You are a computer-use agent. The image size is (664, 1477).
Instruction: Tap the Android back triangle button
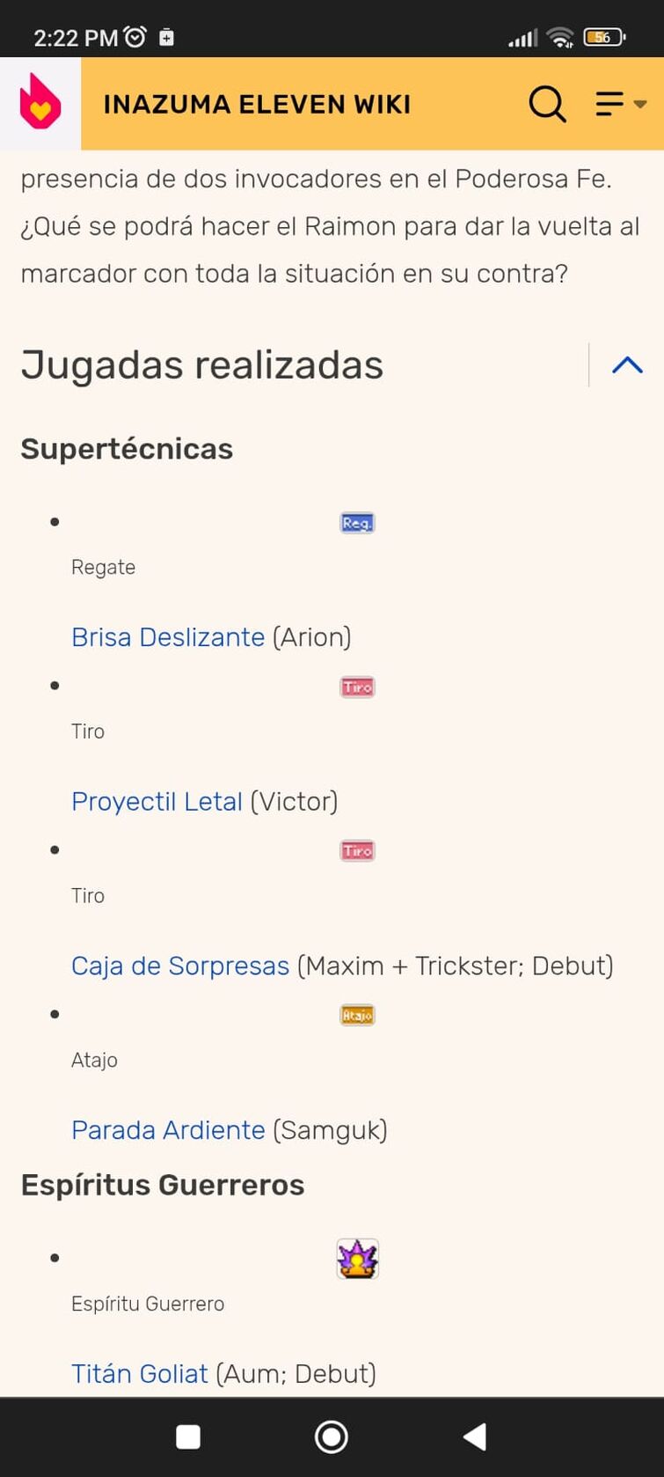point(475,1437)
